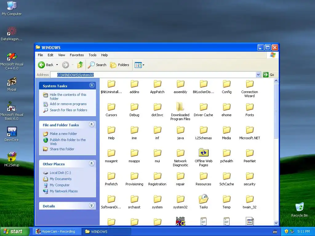Select Microsoft Visual C++ 6.0 desktop icon
The width and height of the screenshot is (315, 236).
point(12,61)
